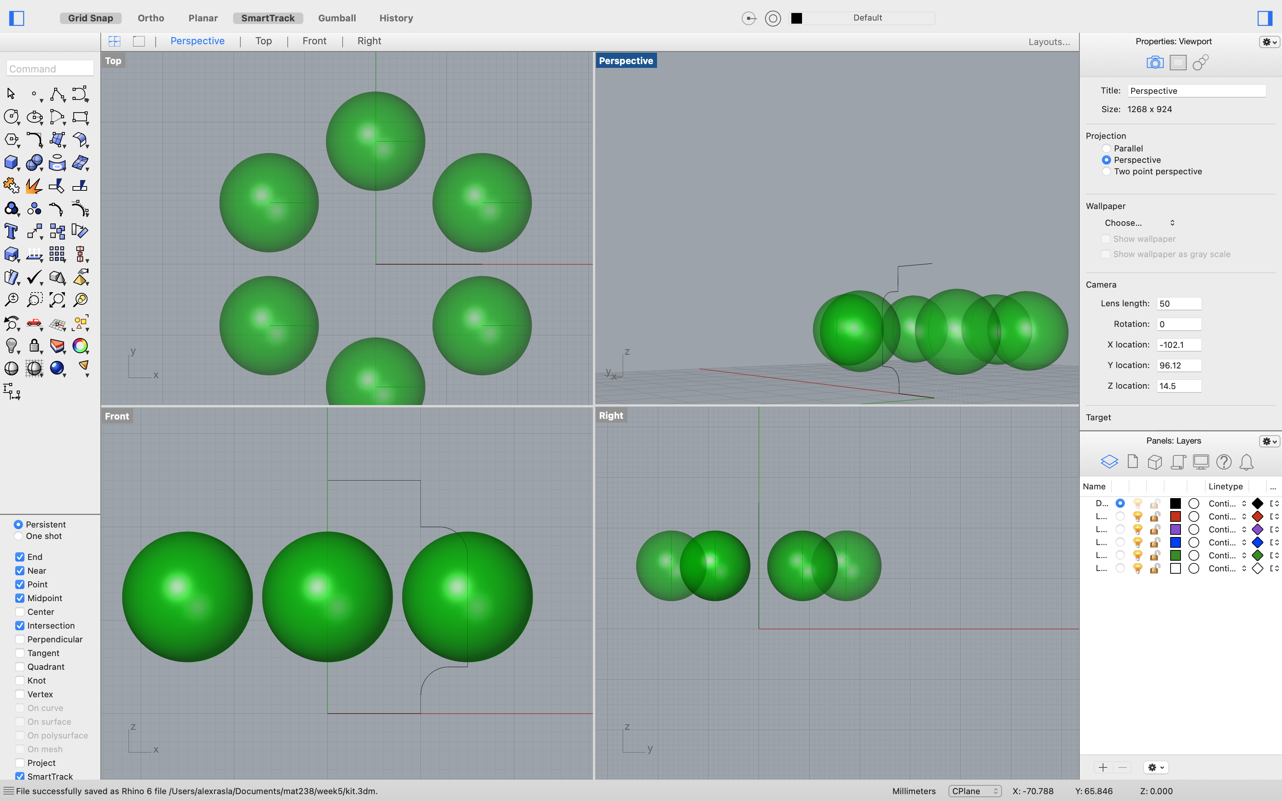Open the Notifications bell in the Layers panel
This screenshot has height=801, width=1282.
pos(1247,462)
